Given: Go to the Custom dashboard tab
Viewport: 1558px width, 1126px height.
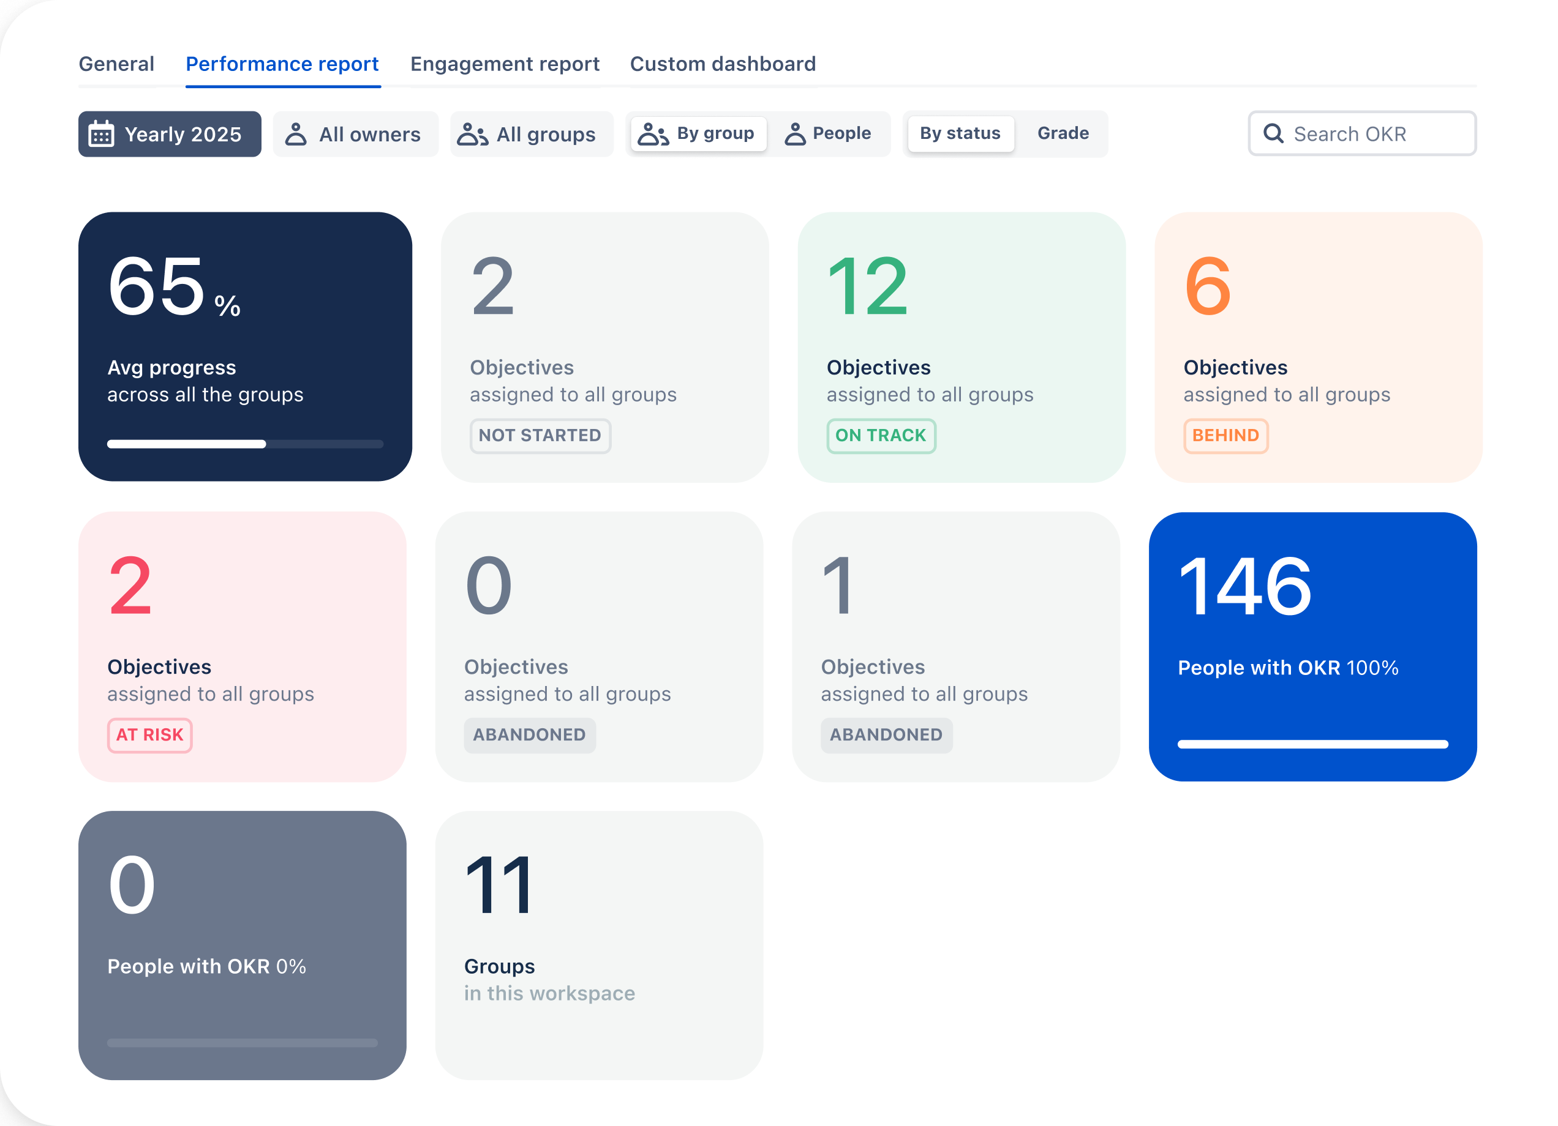Looking at the screenshot, I should 723,64.
